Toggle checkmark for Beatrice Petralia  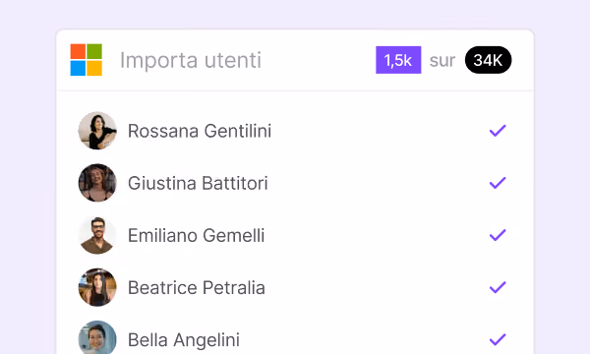pos(498,287)
